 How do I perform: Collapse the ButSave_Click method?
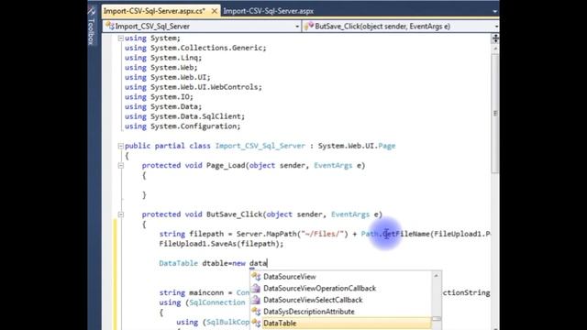(120, 214)
